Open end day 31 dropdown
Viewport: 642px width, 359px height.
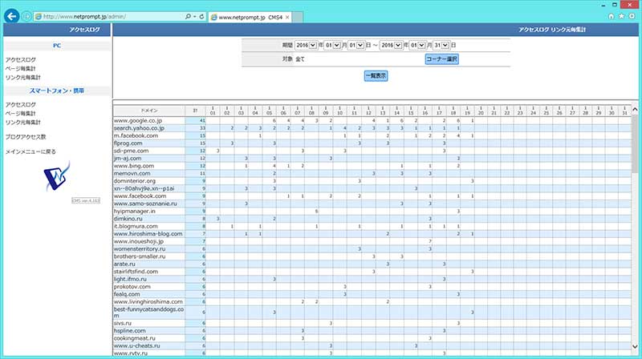[x=441, y=45]
